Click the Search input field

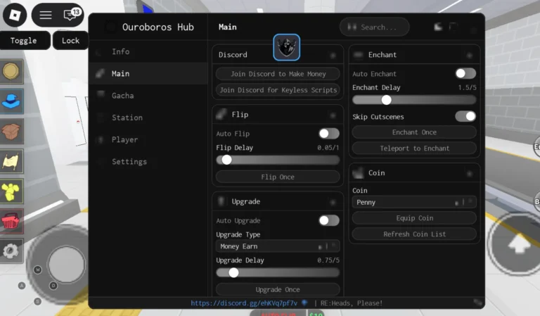pos(374,27)
